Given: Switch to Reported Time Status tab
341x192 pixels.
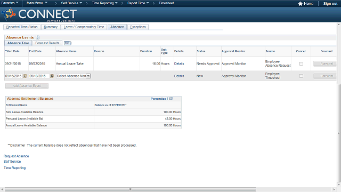Looking at the screenshot, I should [x=22, y=27].
